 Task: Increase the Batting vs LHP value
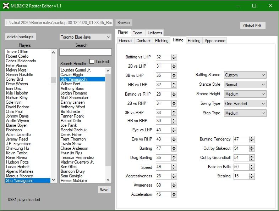pyautogui.click(x=174, y=56)
